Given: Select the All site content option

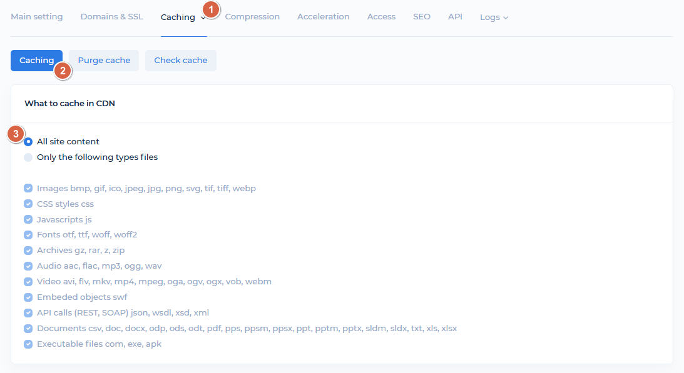Looking at the screenshot, I should pyautogui.click(x=28, y=141).
